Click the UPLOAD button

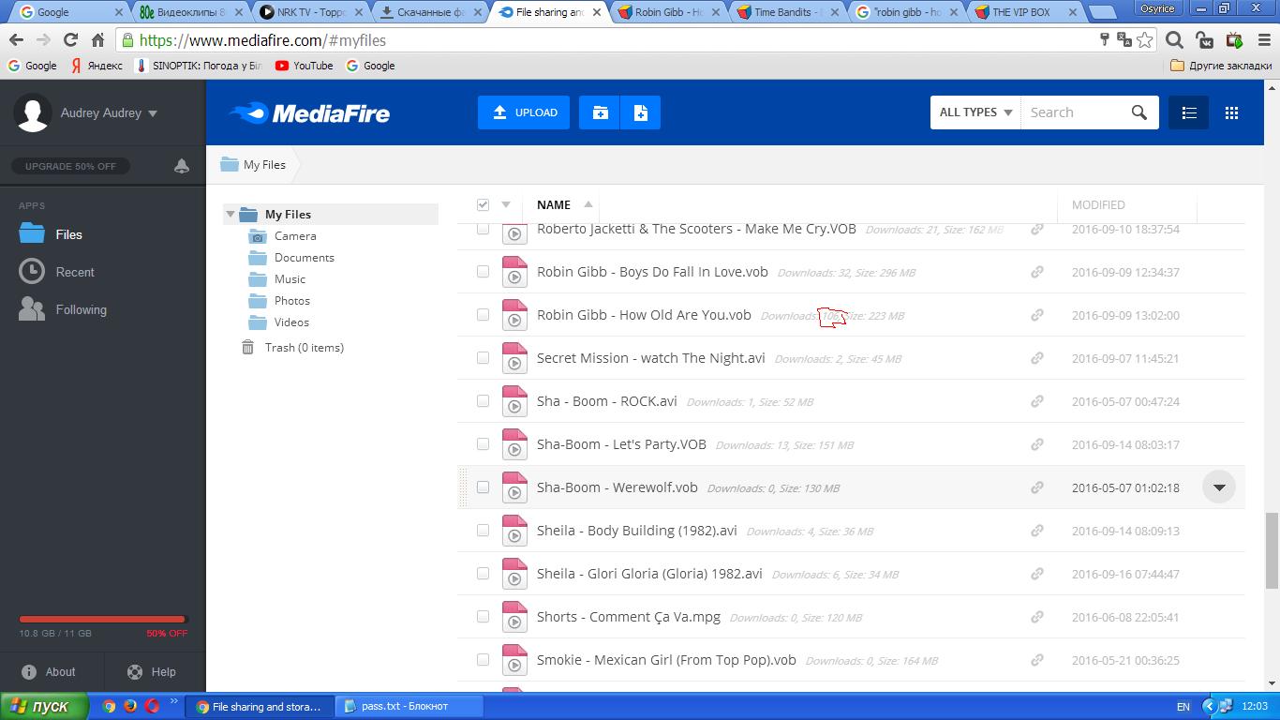point(524,112)
